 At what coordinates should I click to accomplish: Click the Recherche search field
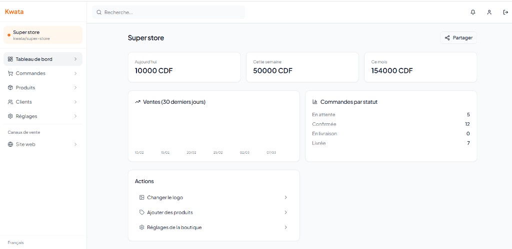pos(169,12)
